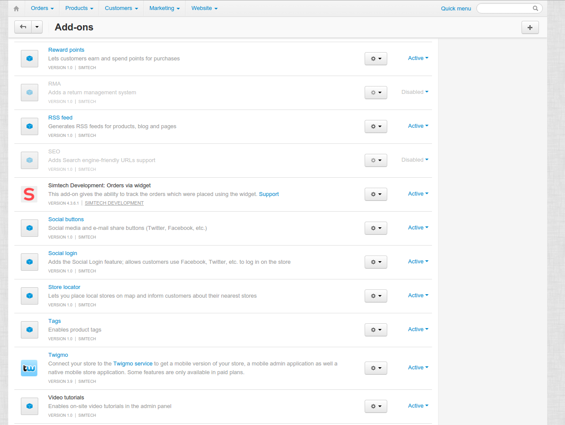Open gear menu for Social login
Viewport: 565px width, 425px height.
[376, 262]
